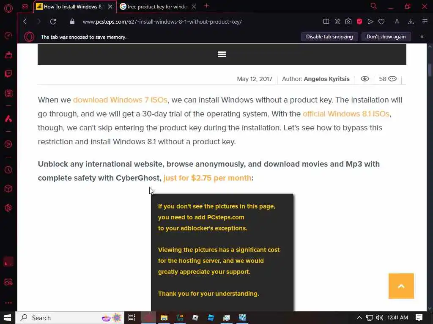433x324 pixels.
Task: Click Don't show again button
Action: (386, 37)
